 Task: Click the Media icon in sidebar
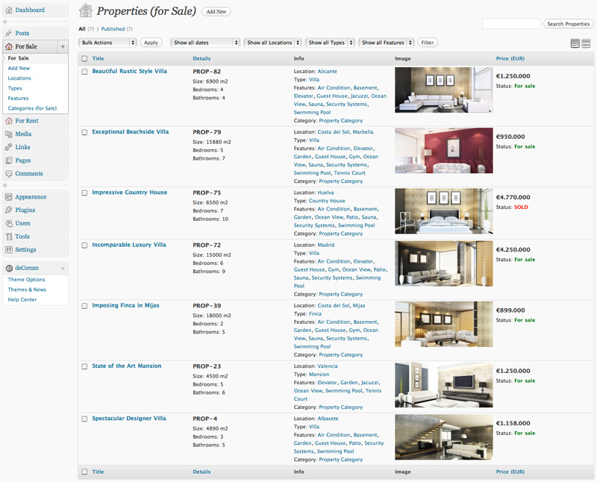tap(8, 134)
